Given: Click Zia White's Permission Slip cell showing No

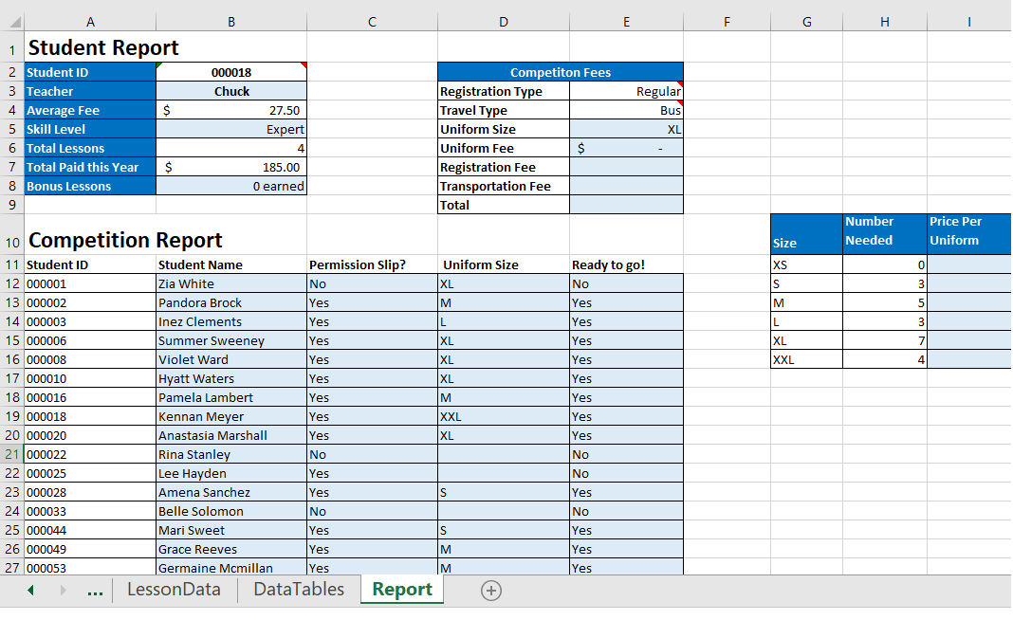Looking at the screenshot, I should tap(370, 283).
